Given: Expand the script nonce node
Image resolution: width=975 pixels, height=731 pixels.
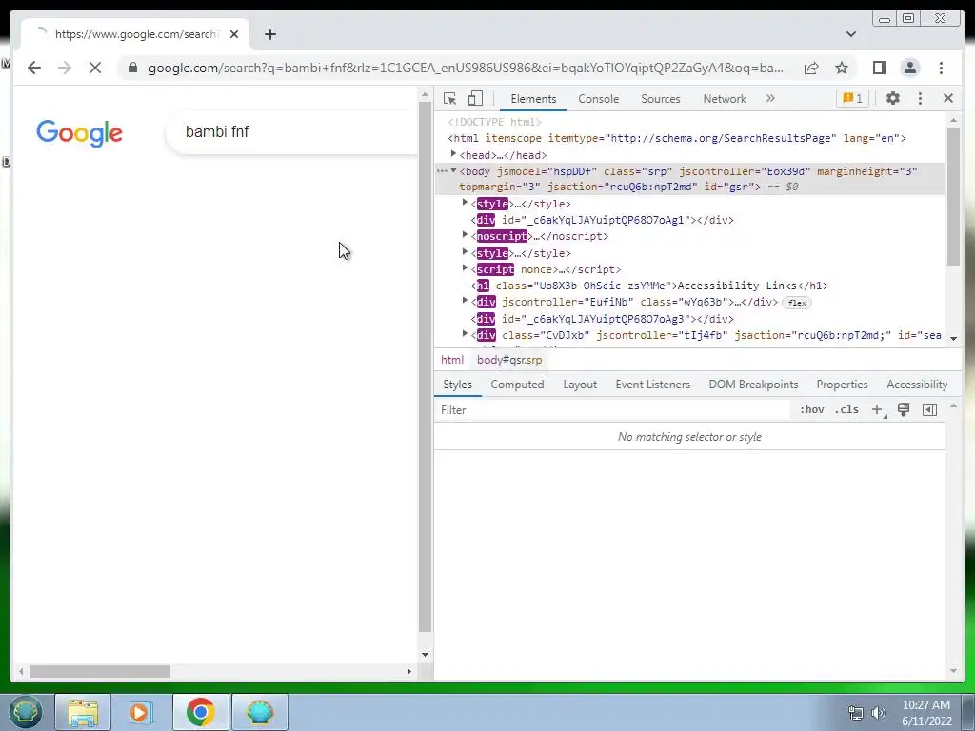Looking at the screenshot, I should pos(465,267).
